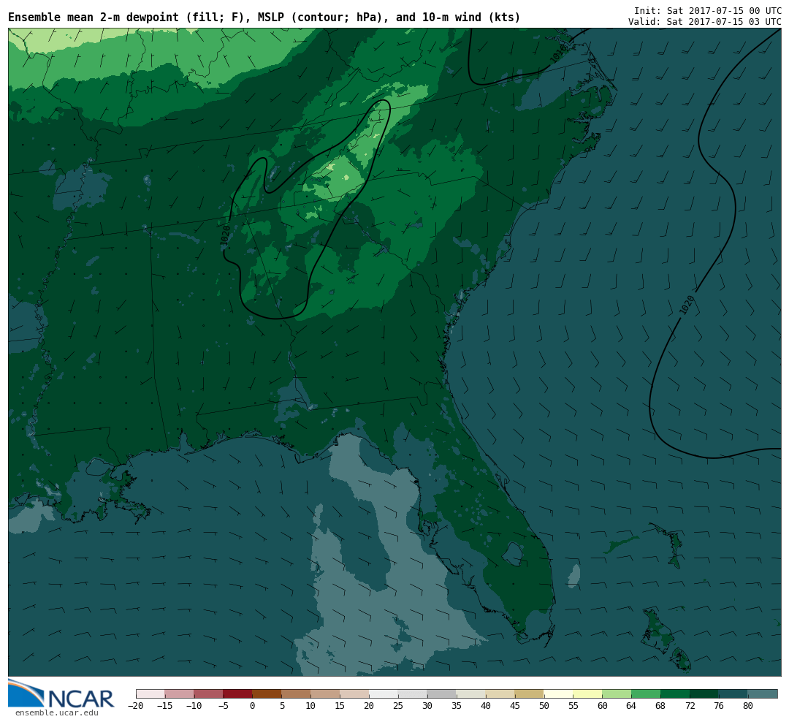Click the legend tick label 64
789x722 pixels.
[x=631, y=706]
